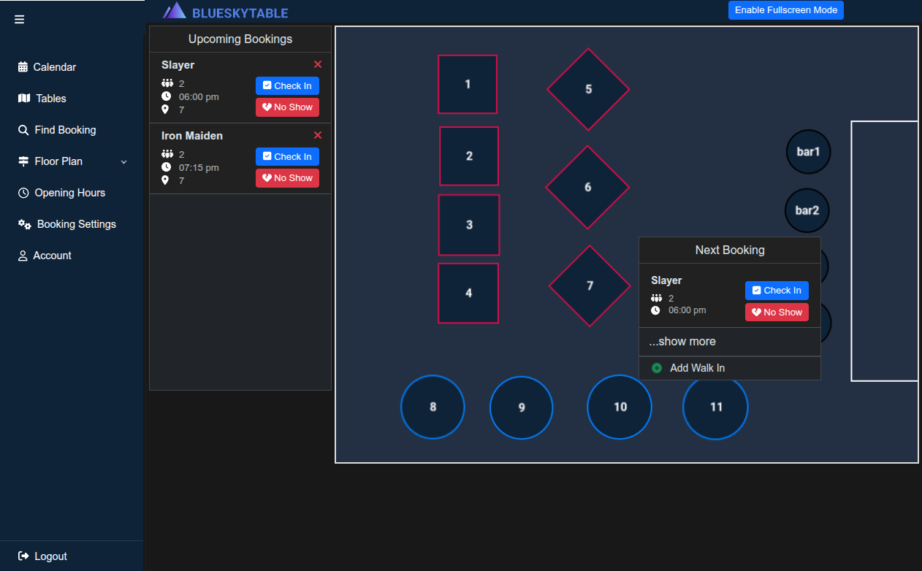The image size is (922, 571).
Task: Select square table 4
Action: click(x=468, y=293)
